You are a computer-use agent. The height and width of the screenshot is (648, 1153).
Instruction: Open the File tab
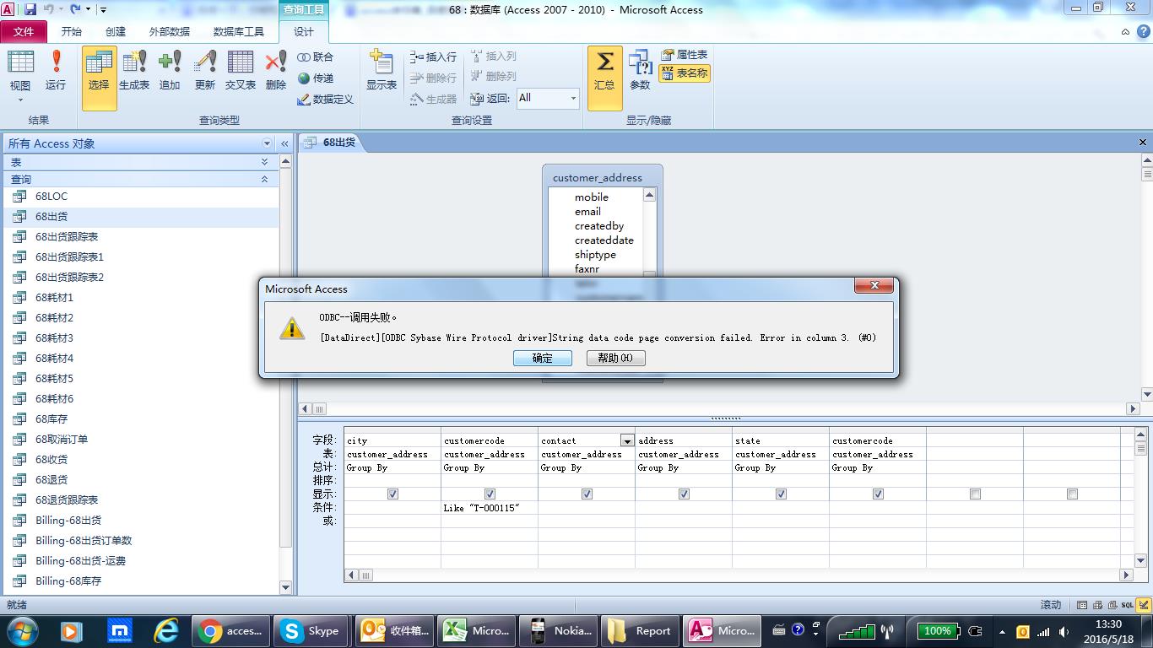(24, 31)
